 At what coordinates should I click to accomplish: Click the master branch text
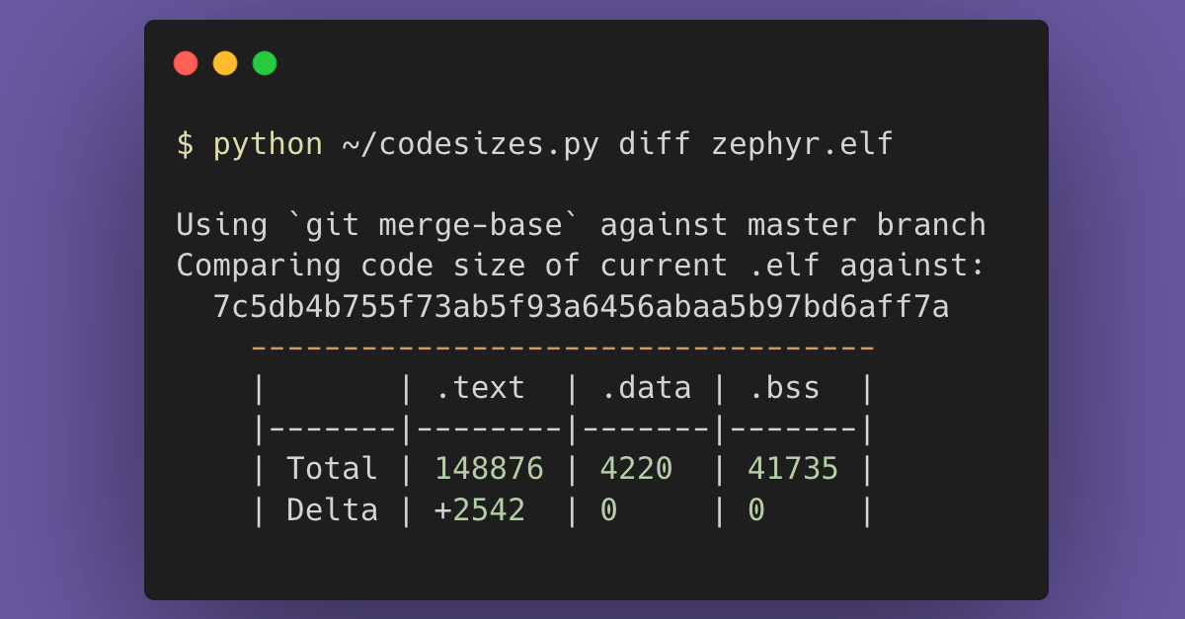867,225
